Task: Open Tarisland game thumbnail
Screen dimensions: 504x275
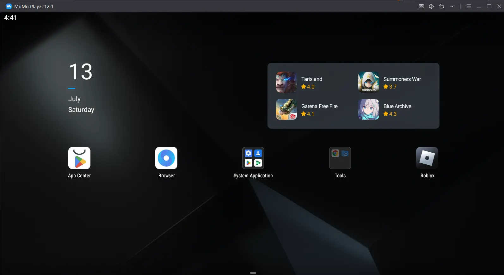Action: coord(286,82)
